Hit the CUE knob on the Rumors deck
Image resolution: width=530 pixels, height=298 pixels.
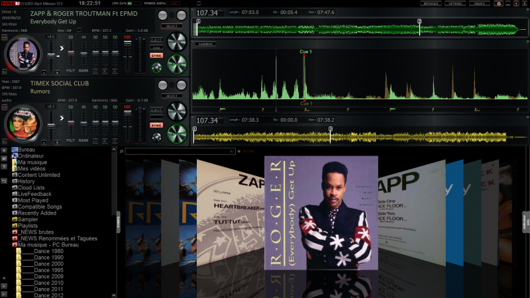tap(177, 111)
